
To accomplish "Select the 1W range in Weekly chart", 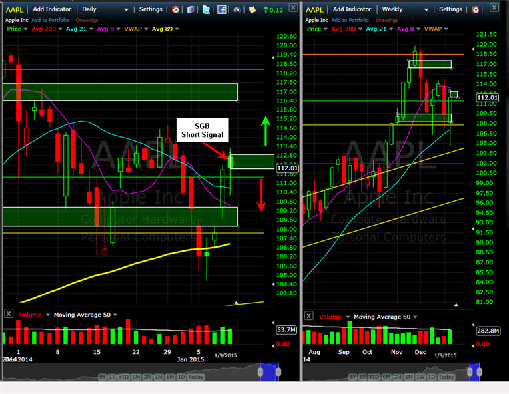I will pyautogui.click(x=420, y=377).
